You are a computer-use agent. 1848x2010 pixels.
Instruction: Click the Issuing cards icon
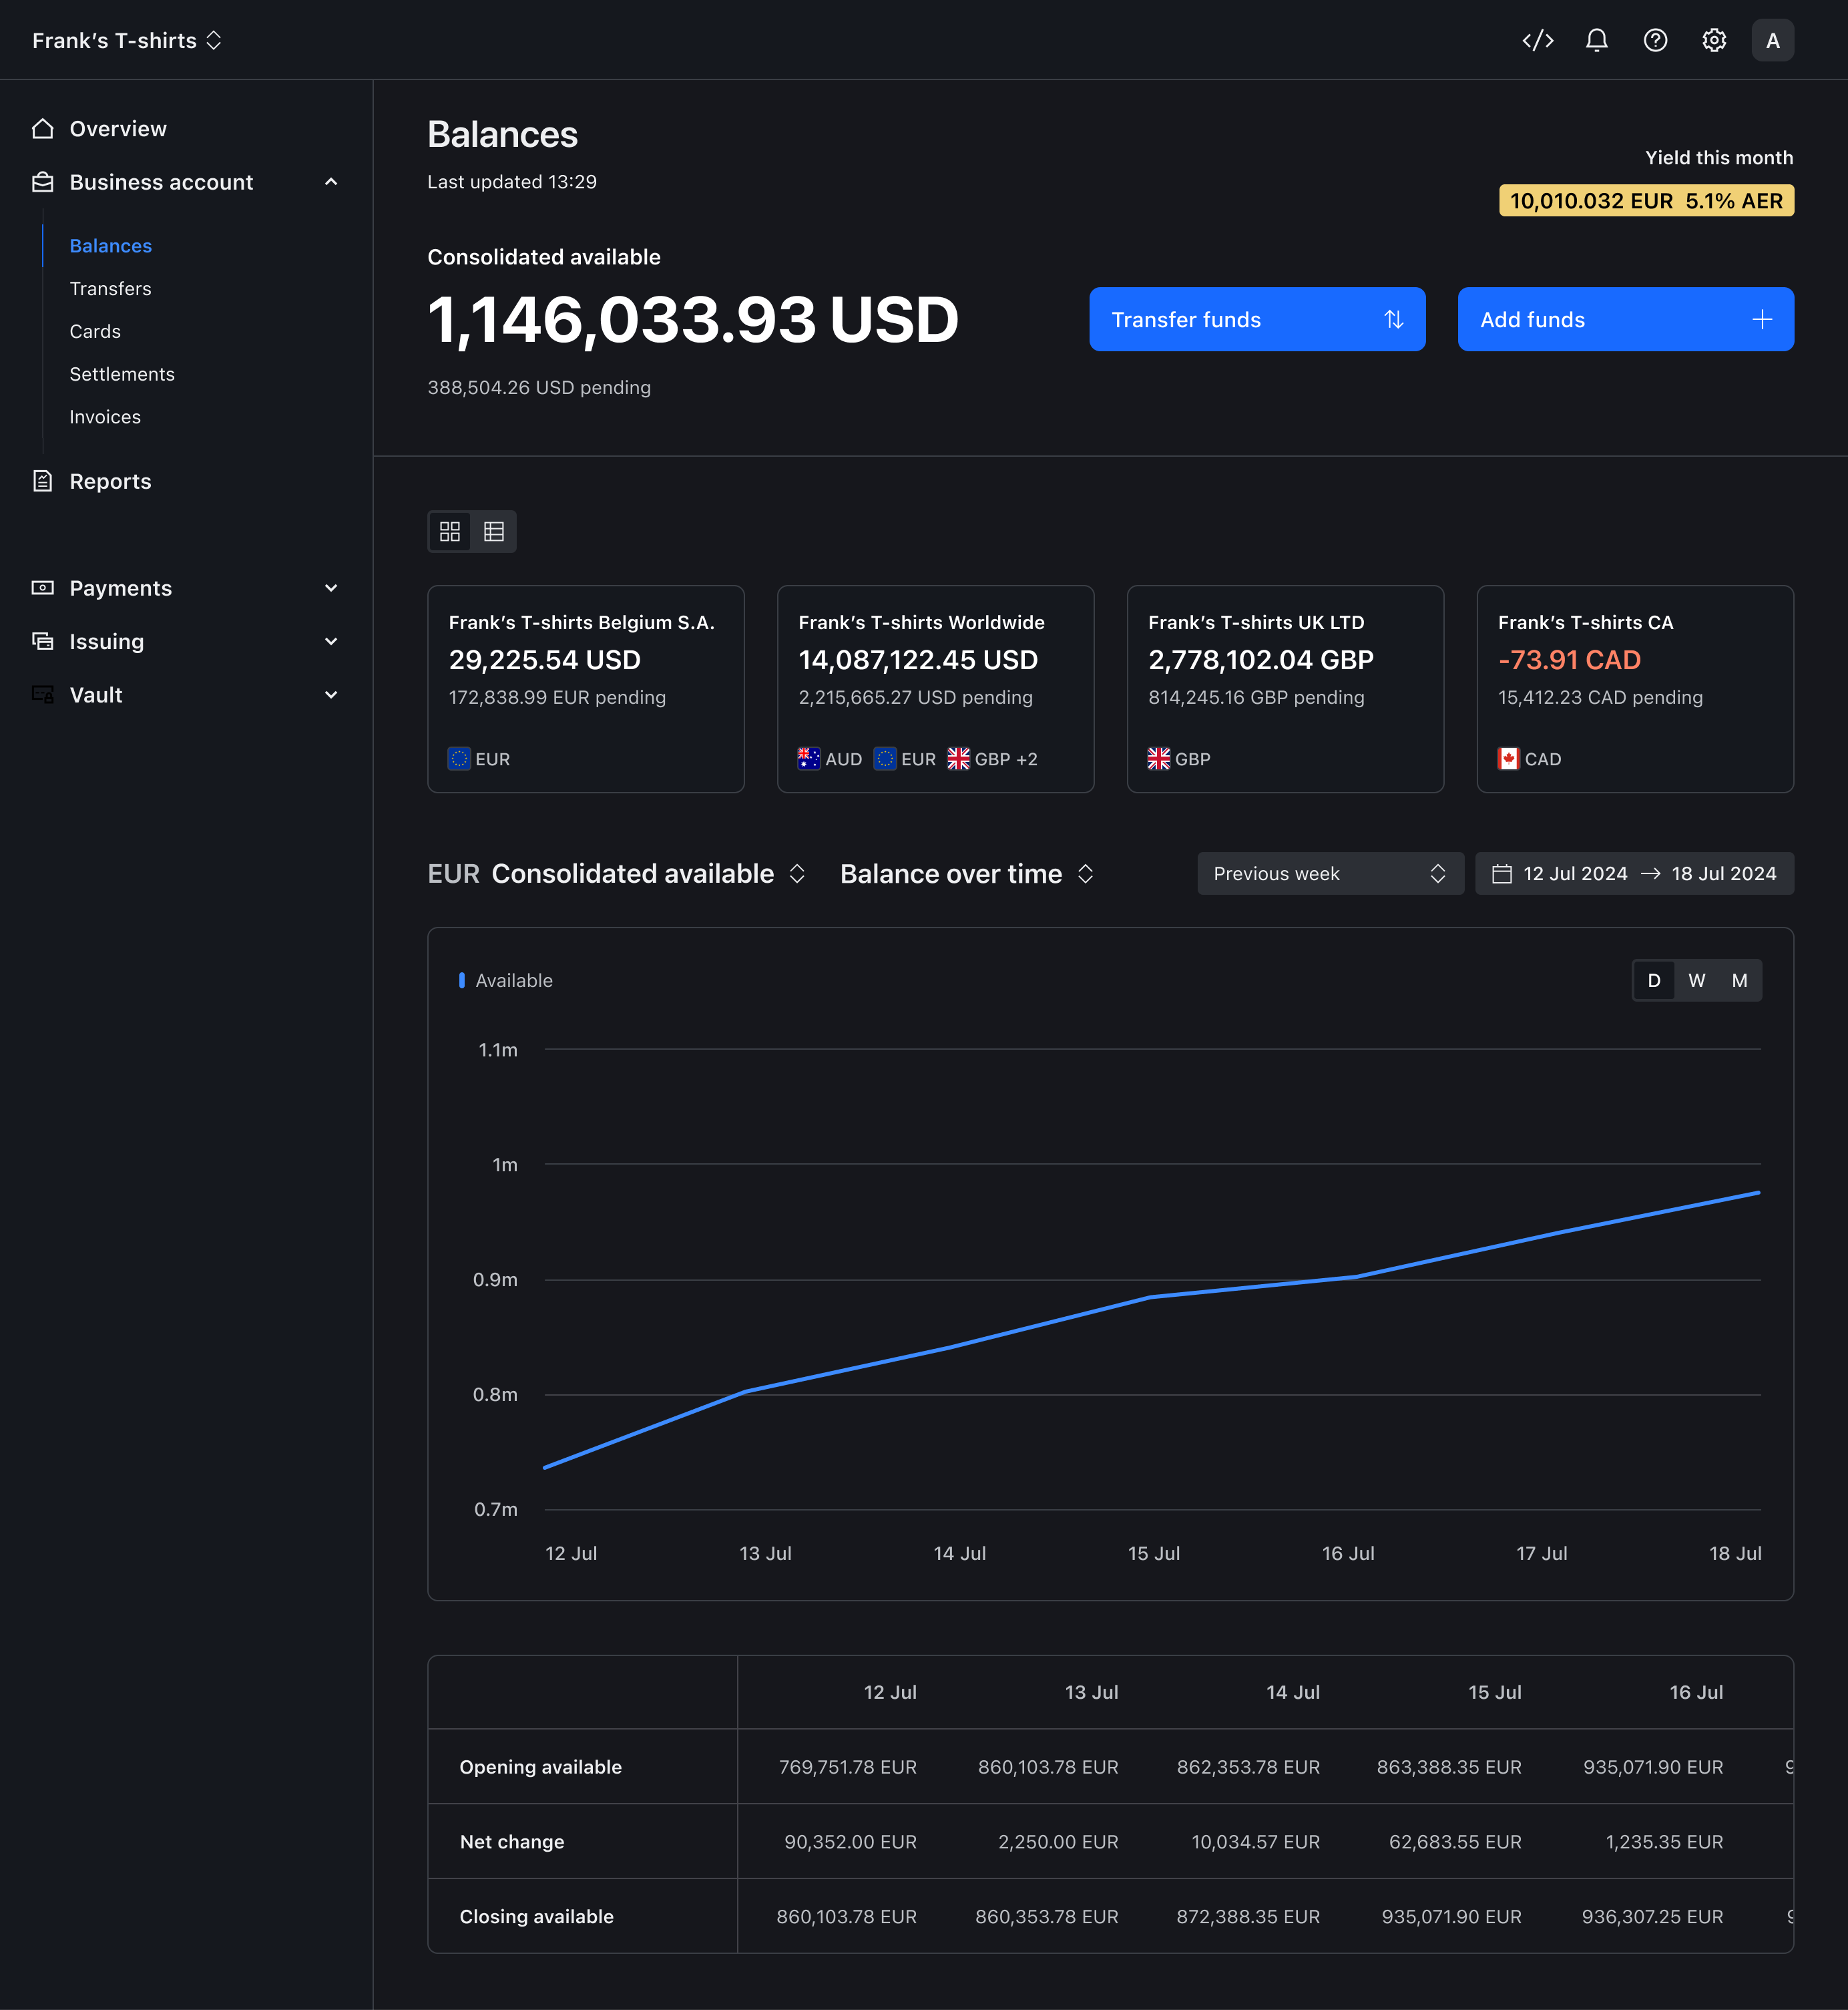[42, 641]
